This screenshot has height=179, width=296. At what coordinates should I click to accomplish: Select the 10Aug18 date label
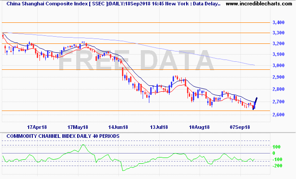199,127
